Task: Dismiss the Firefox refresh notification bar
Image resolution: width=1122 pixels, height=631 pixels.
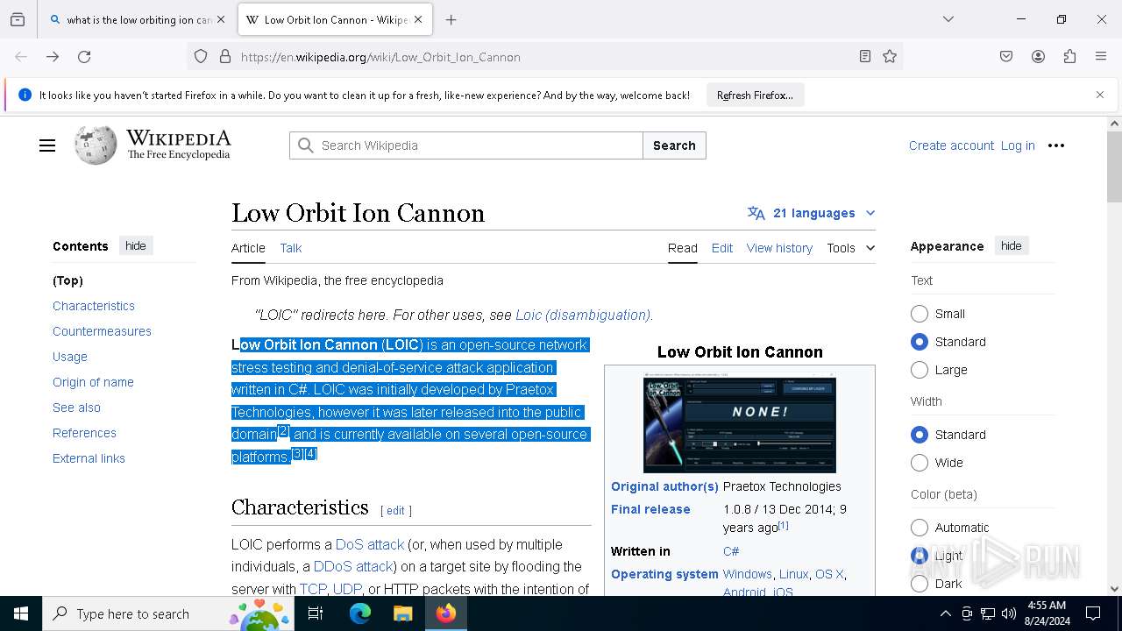Action: click(x=1100, y=95)
